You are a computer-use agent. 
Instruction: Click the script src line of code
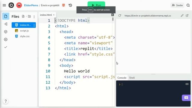[x=89, y=77]
